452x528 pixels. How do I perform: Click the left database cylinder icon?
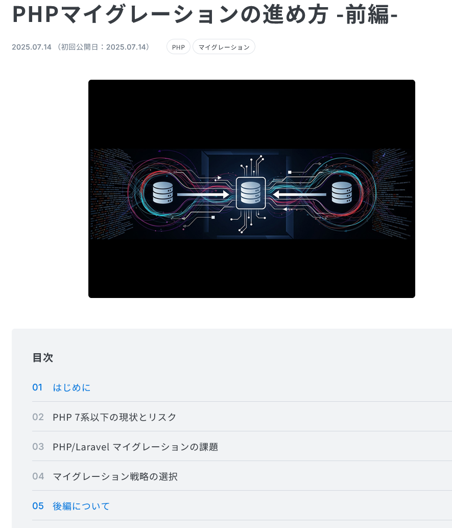coord(163,193)
